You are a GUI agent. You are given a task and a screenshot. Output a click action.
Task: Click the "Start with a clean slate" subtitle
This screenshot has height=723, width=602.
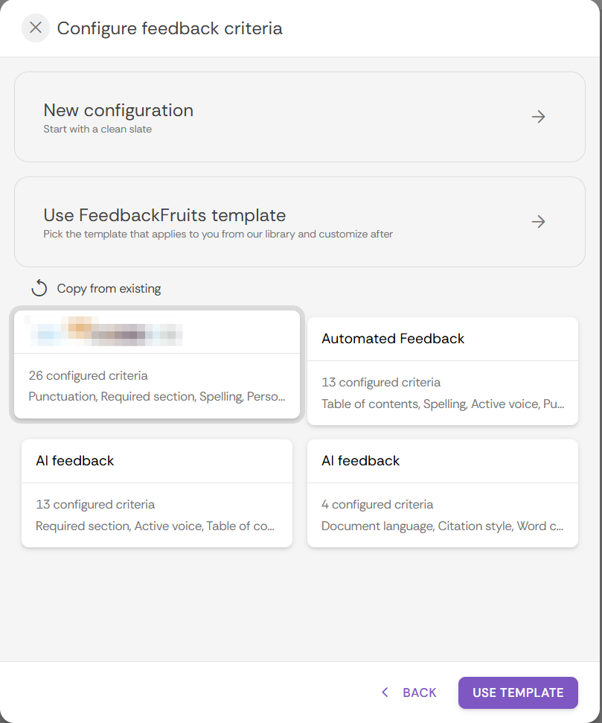97,129
